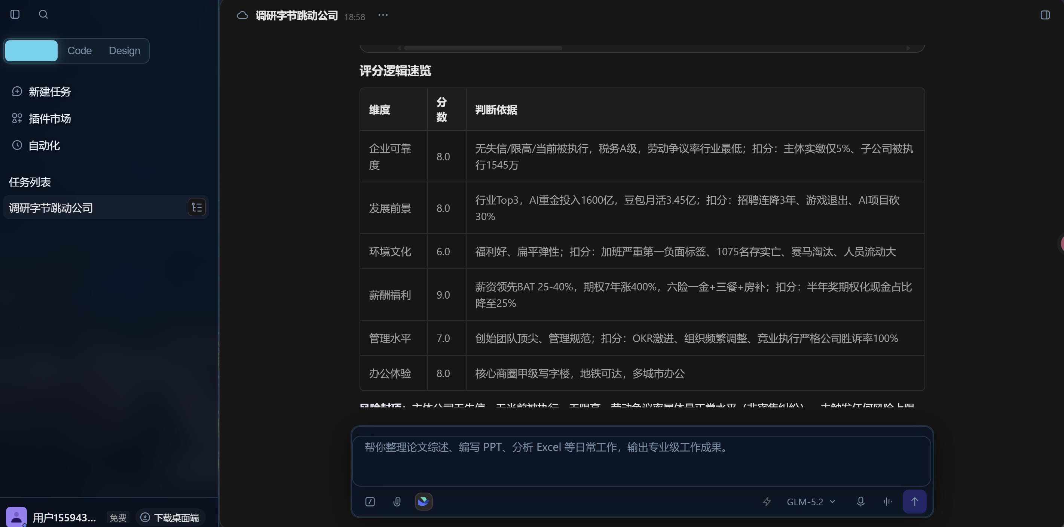Click the audio waveform voice icon
This screenshot has width=1064, height=527.
pos(888,502)
